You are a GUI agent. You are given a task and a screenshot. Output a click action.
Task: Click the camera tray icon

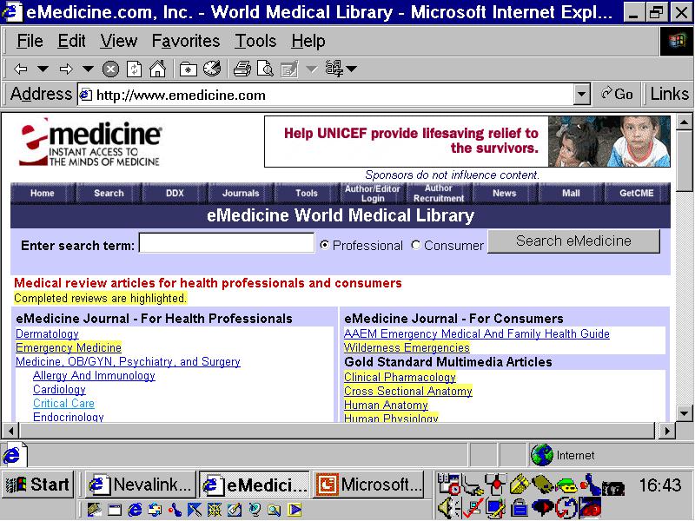click(613, 488)
